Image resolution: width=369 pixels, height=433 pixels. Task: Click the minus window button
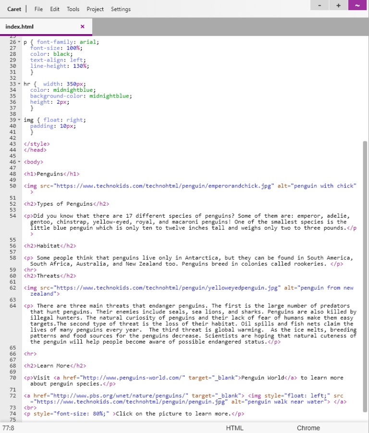(320, 5)
